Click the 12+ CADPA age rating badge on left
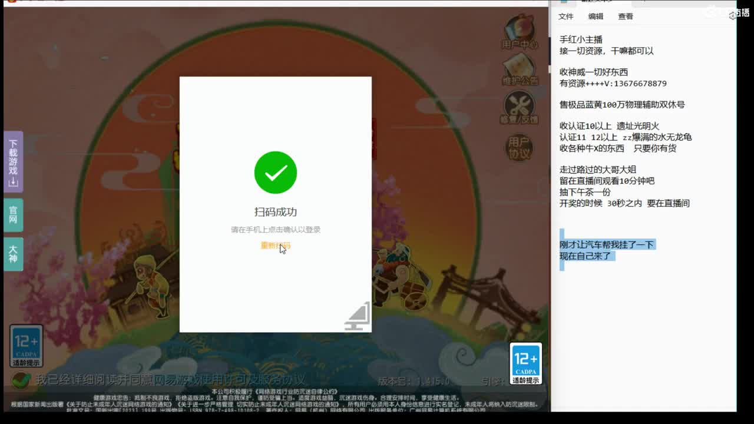Screen dimensions: 754x424 tap(27, 346)
